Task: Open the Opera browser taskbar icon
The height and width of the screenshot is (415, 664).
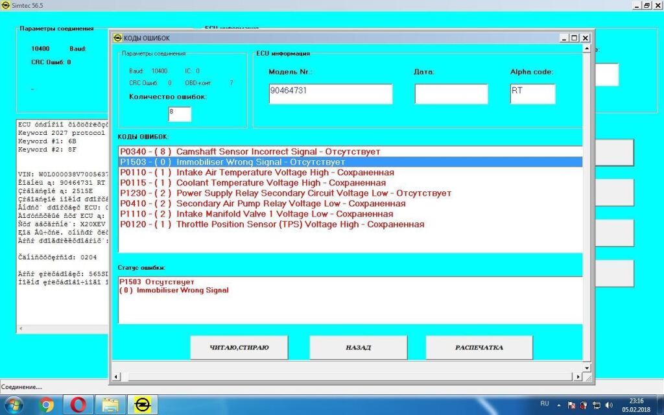Action: (x=78, y=405)
